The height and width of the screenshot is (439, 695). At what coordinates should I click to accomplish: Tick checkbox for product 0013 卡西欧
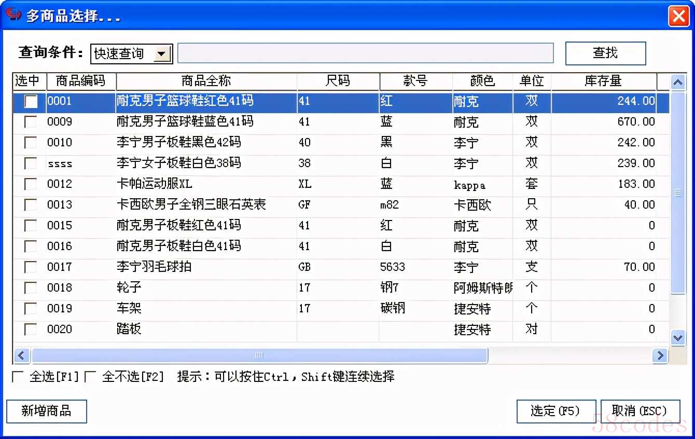coord(31,205)
